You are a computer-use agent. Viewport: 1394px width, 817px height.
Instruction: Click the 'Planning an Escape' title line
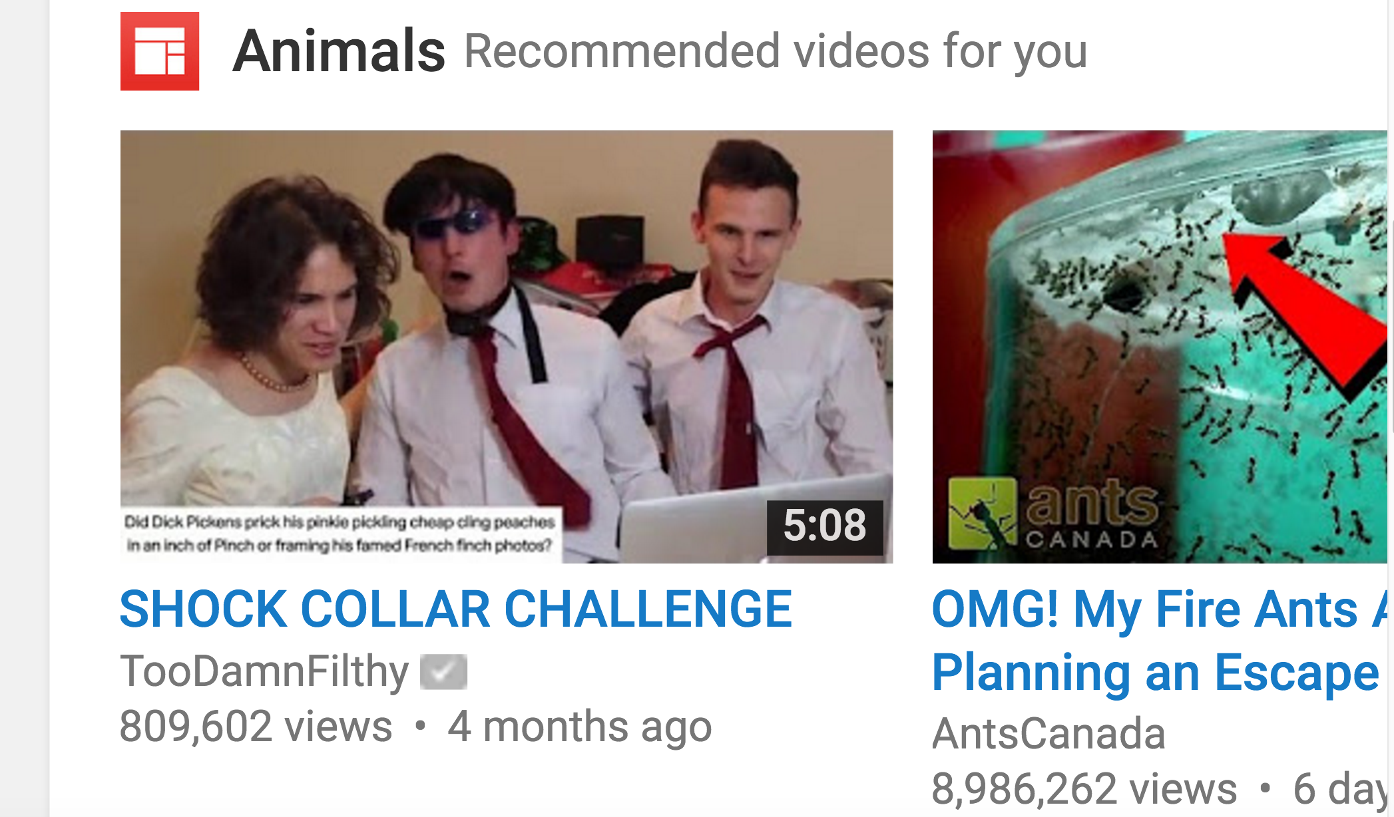[1156, 673]
